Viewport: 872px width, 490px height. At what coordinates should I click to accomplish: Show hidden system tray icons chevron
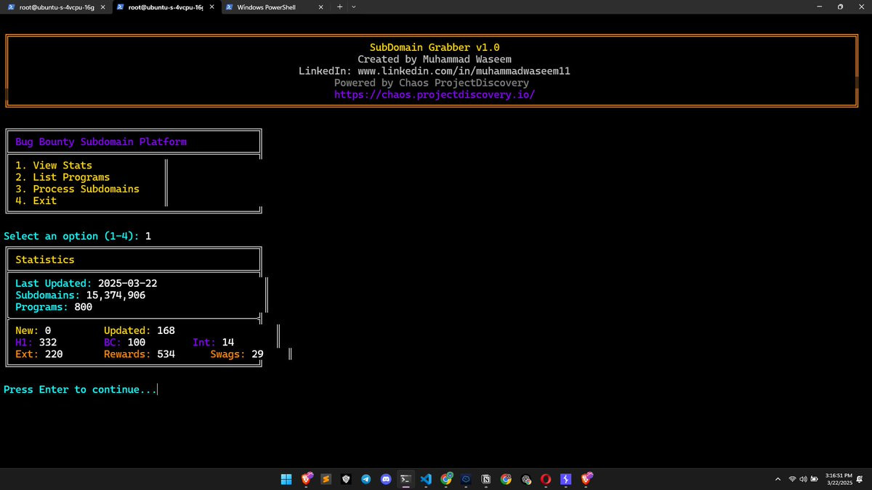click(778, 479)
